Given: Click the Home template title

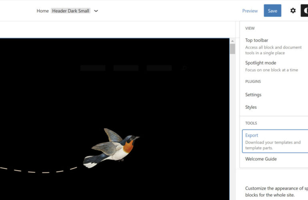Looking at the screenshot, I should (42, 11).
